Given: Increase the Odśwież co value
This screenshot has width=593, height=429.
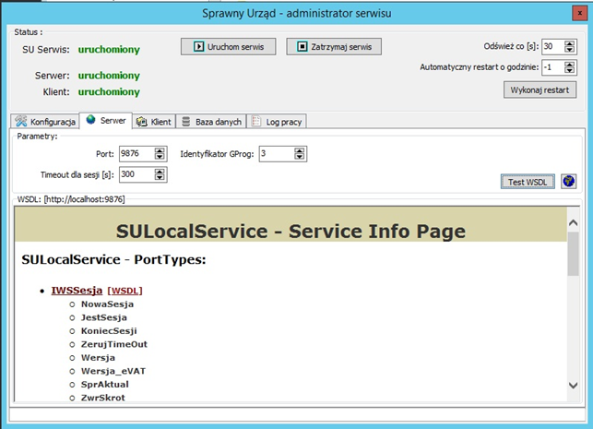Looking at the screenshot, I should (x=569, y=43).
